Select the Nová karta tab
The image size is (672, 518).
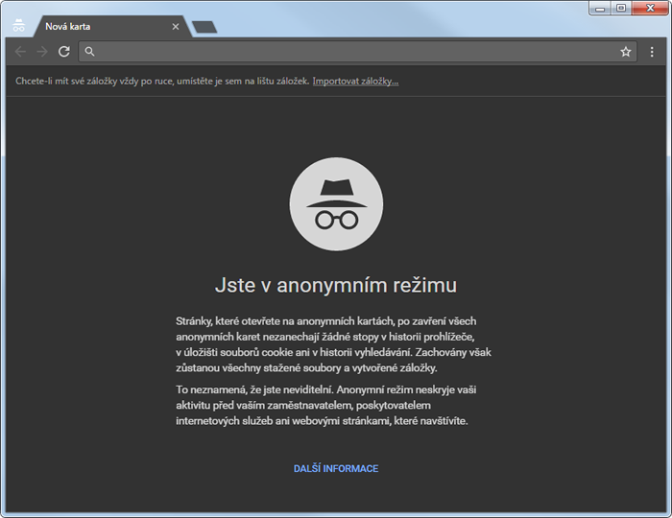112,27
